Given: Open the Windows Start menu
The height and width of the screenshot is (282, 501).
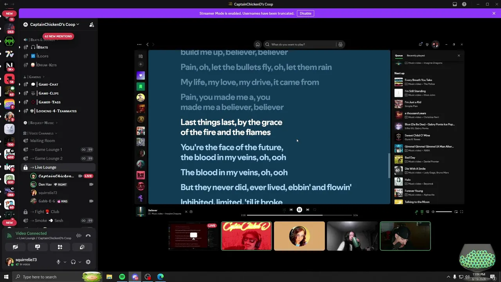Looking at the screenshot, I should click(x=6, y=277).
